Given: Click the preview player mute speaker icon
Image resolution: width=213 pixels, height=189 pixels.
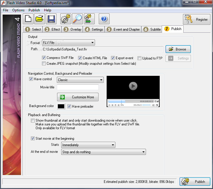Looking at the screenshot, I should pyautogui.click(x=154, y=105).
